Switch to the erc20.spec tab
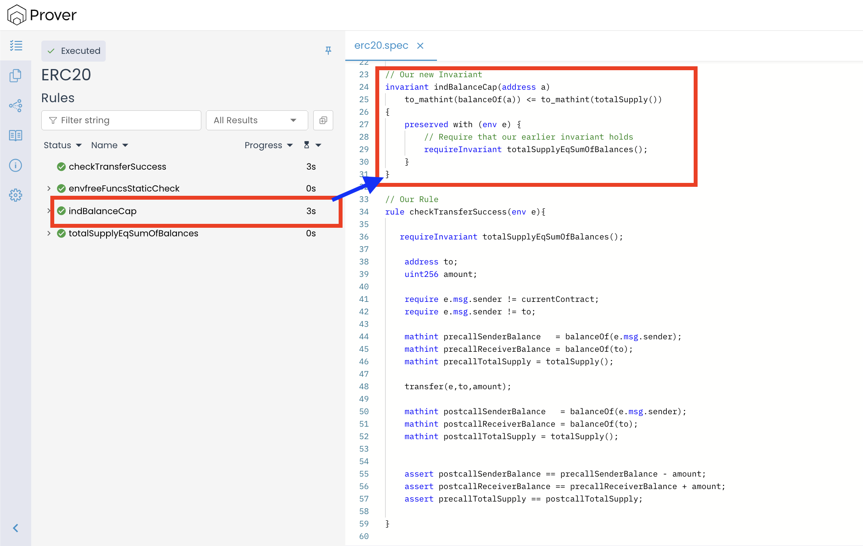Image resolution: width=863 pixels, height=546 pixels. tap(381, 46)
